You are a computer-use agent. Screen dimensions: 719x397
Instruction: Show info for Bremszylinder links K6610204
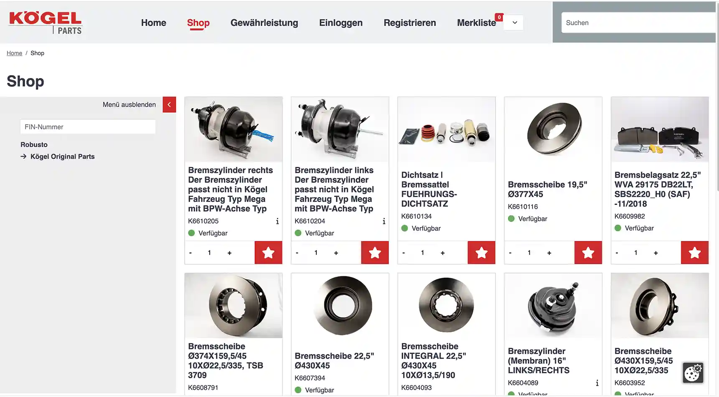[384, 221]
